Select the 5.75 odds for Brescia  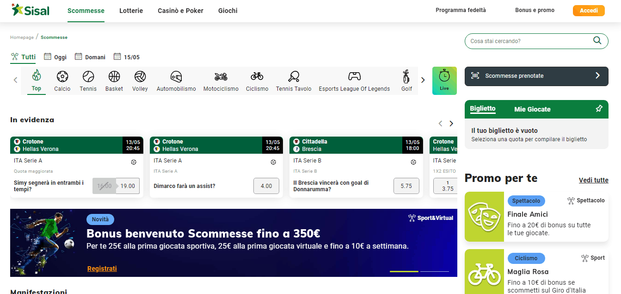click(x=406, y=186)
